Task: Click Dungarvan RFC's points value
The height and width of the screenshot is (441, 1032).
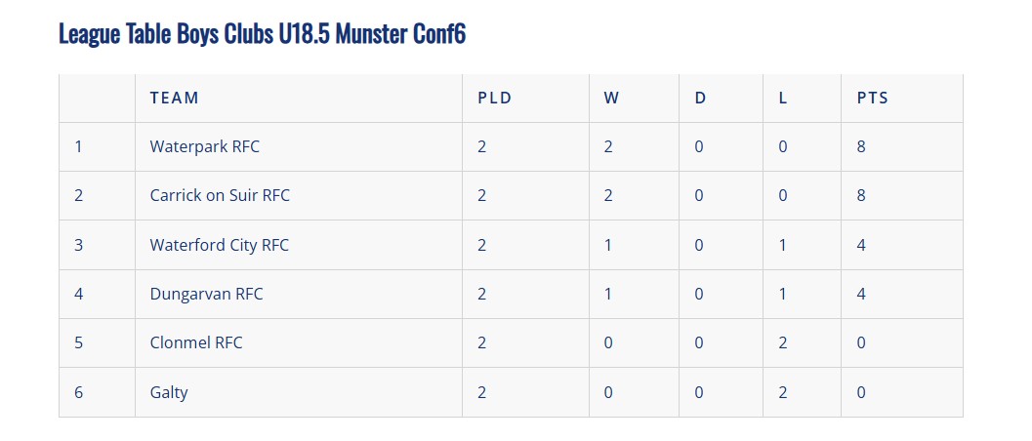Action: coord(861,294)
